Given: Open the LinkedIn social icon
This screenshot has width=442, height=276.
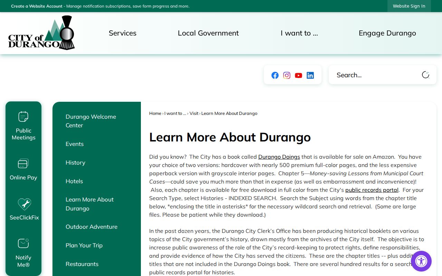Looking at the screenshot, I should tap(310, 75).
